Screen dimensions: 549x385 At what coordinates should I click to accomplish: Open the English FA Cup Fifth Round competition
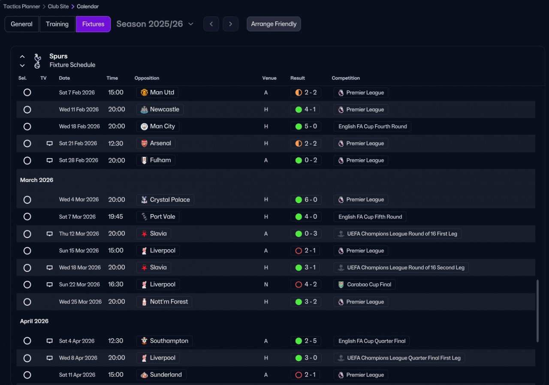pyautogui.click(x=370, y=217)
